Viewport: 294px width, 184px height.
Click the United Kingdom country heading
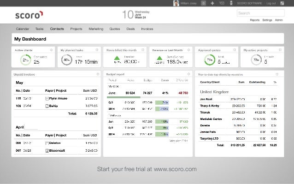(x=214, y=92)
